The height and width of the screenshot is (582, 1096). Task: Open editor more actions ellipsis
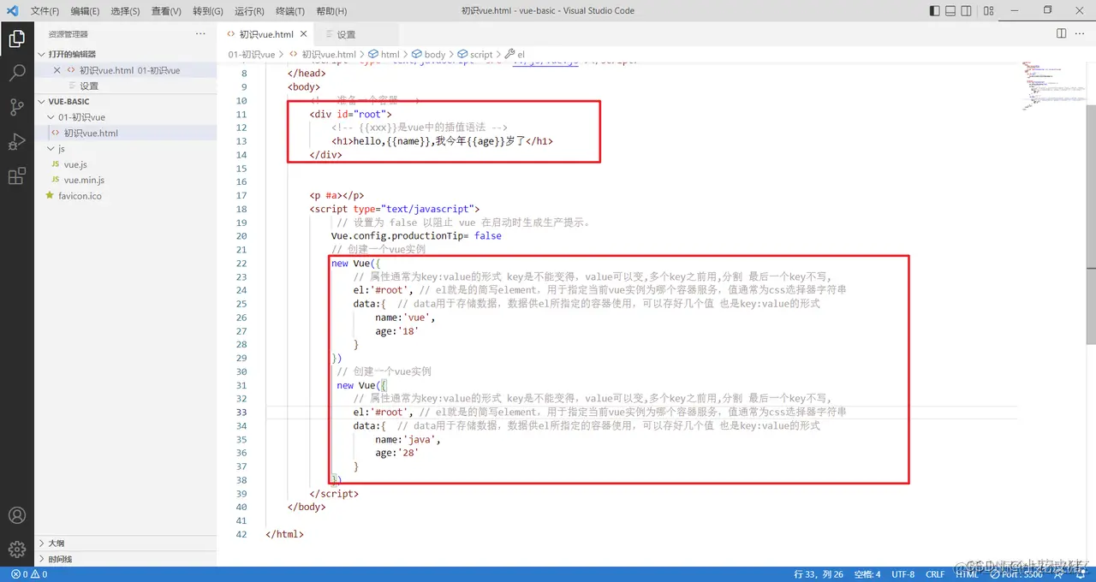point(1081,34)
